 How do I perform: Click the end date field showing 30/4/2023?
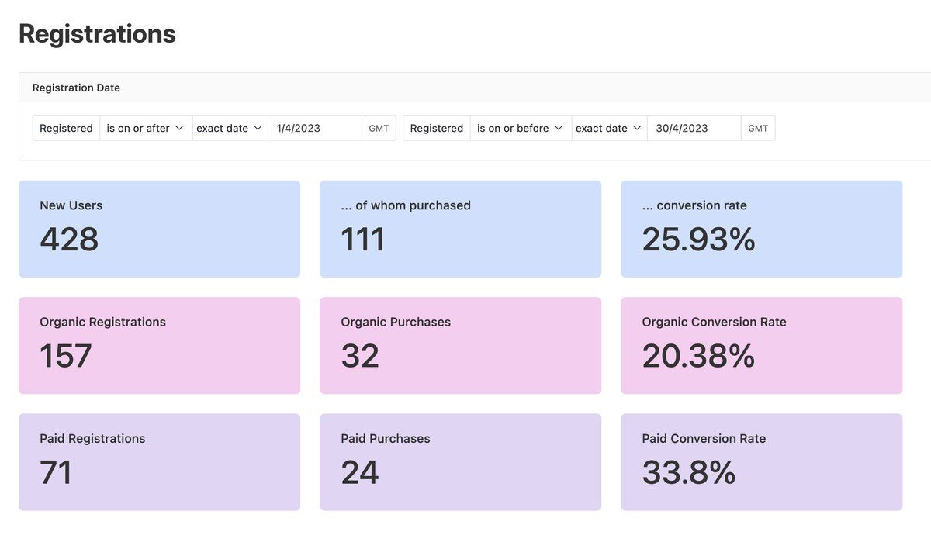tap(694, 128)
